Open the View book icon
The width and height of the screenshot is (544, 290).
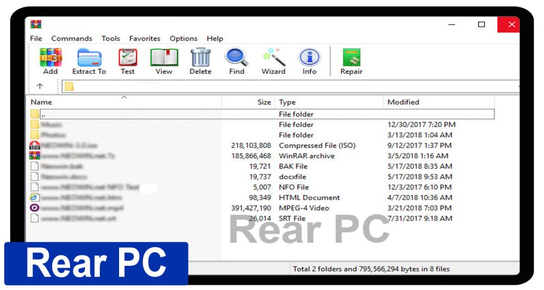coord(164,57)
